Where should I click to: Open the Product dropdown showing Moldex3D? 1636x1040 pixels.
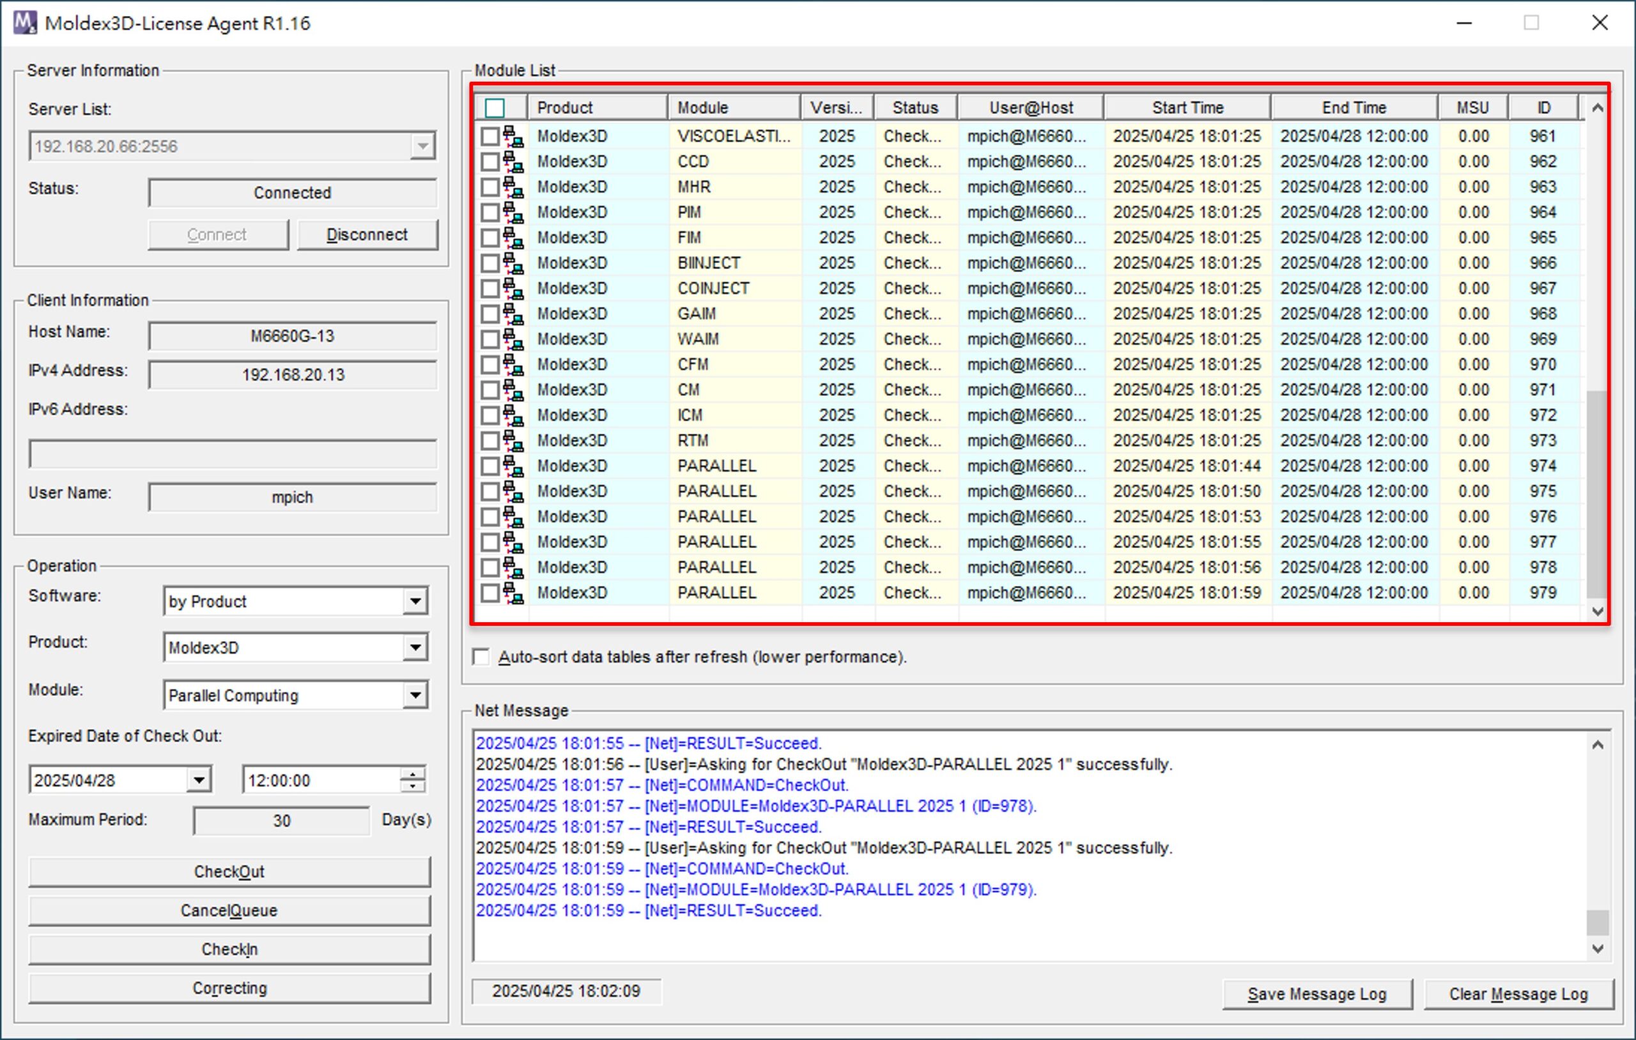coord(415,647)
